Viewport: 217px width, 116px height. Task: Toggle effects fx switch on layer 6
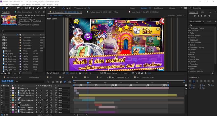pos(43,100)
